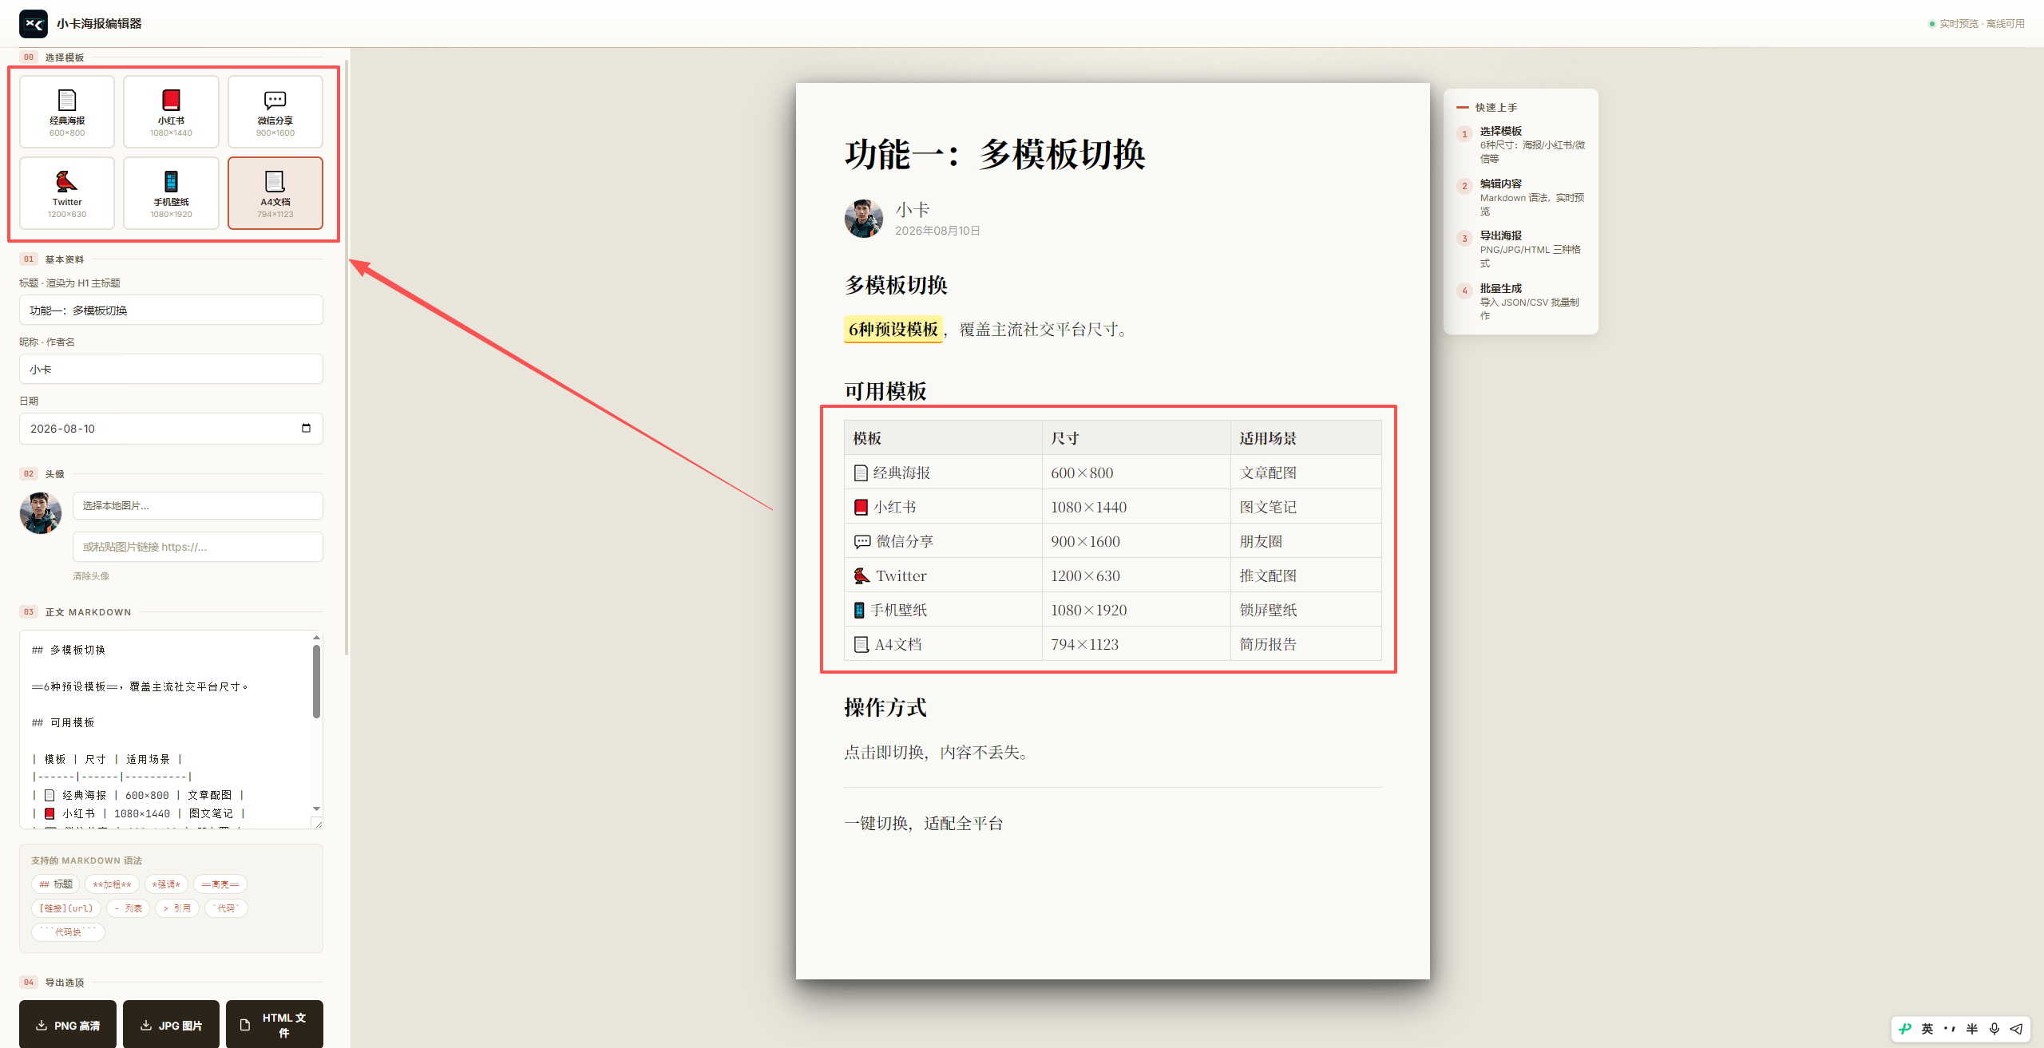2044x1048 pixels.
Task: Click the IME 英 language indicator
Action: click(x=1927, y=1029)
